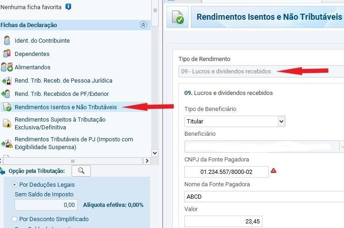Click the Rendimentos Isentos e Não Tributáveis page title
Image resolution: width=344 pixels, height=228 pixels.
click(x=269, y=17)
